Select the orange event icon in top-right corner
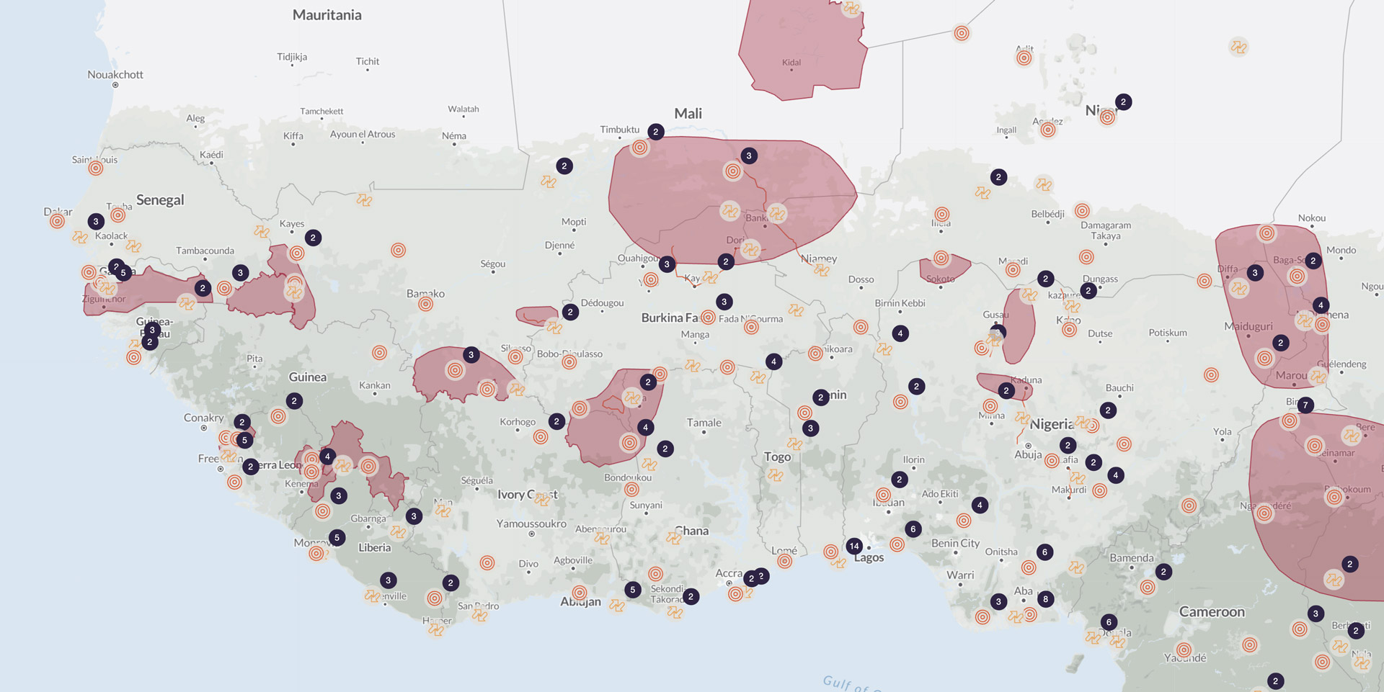The image size is (1384, 692). pos(1238,48)
